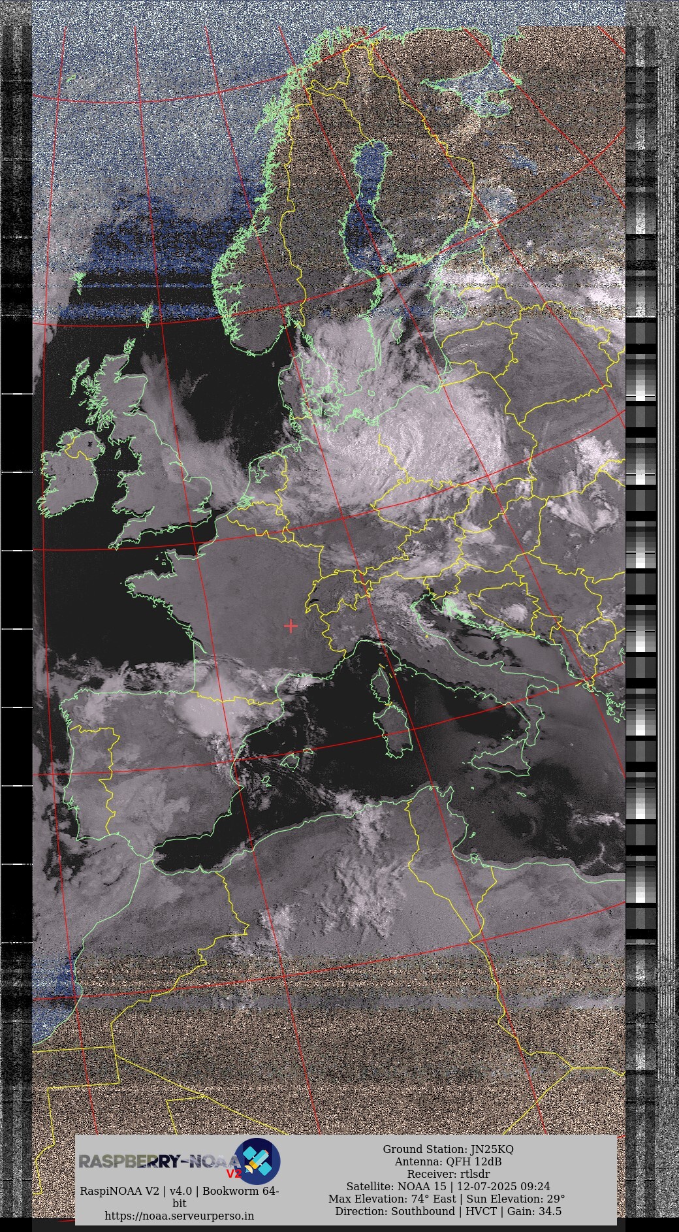Click the Receiver rtlsdr line

point(448,1174)
